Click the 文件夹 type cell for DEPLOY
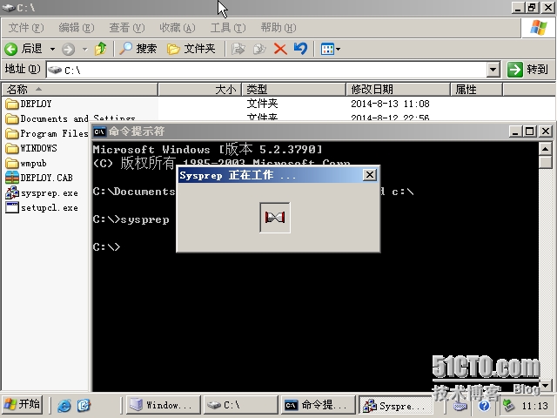Screen dimensions: 557x418 click(x=262, y=104)
